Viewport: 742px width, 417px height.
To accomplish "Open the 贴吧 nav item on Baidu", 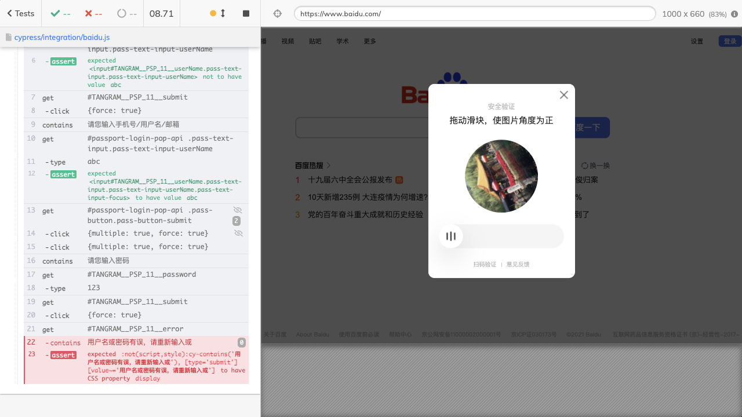I will [315, 41].
